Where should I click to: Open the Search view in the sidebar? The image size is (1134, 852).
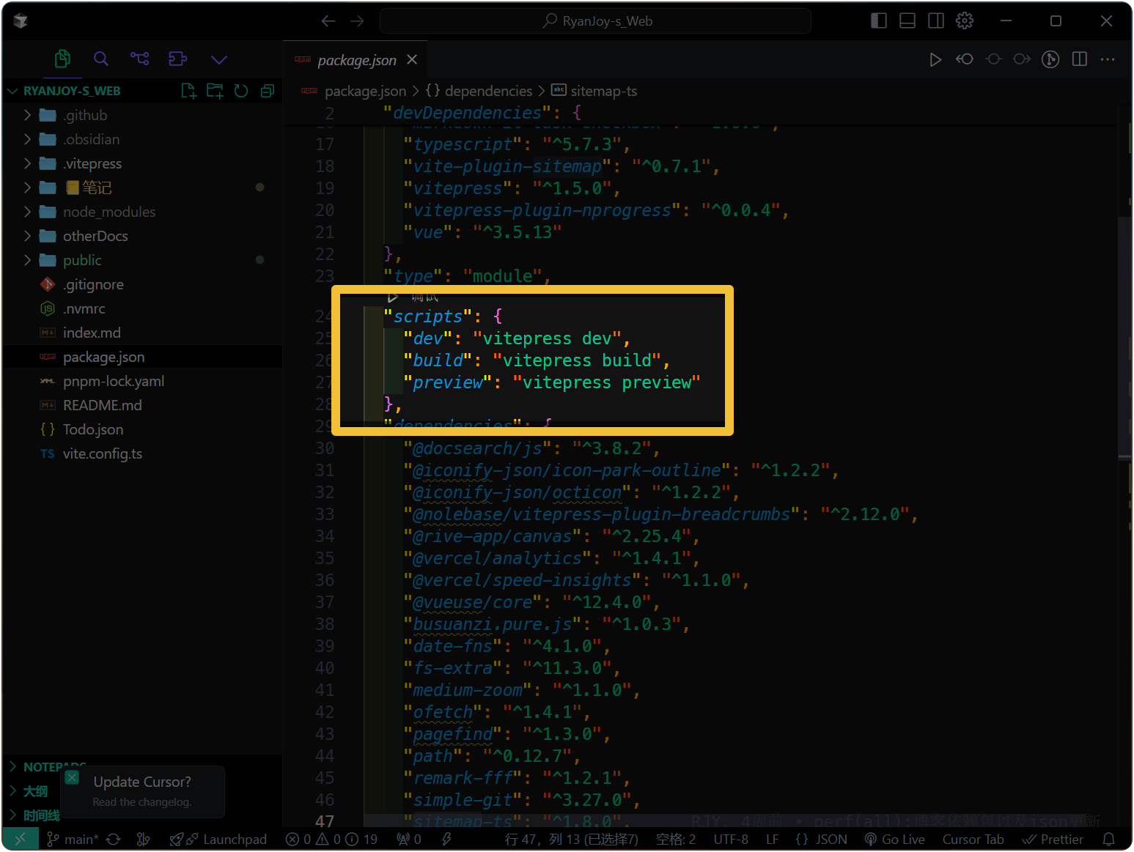[x=101, y=59]
